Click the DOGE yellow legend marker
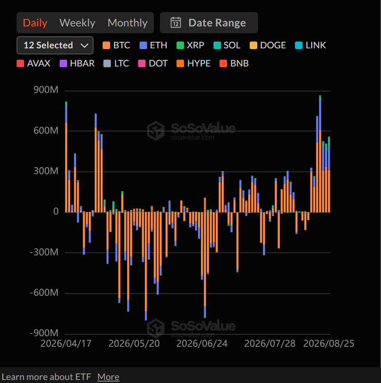This screenshot has height=383, width=381. 253,45
